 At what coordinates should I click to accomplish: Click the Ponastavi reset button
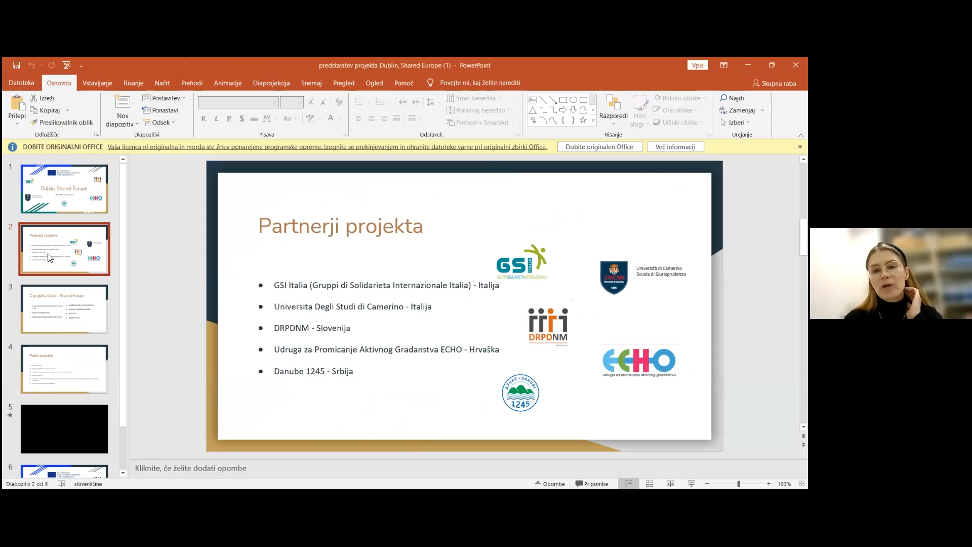(x=160, y=110)
